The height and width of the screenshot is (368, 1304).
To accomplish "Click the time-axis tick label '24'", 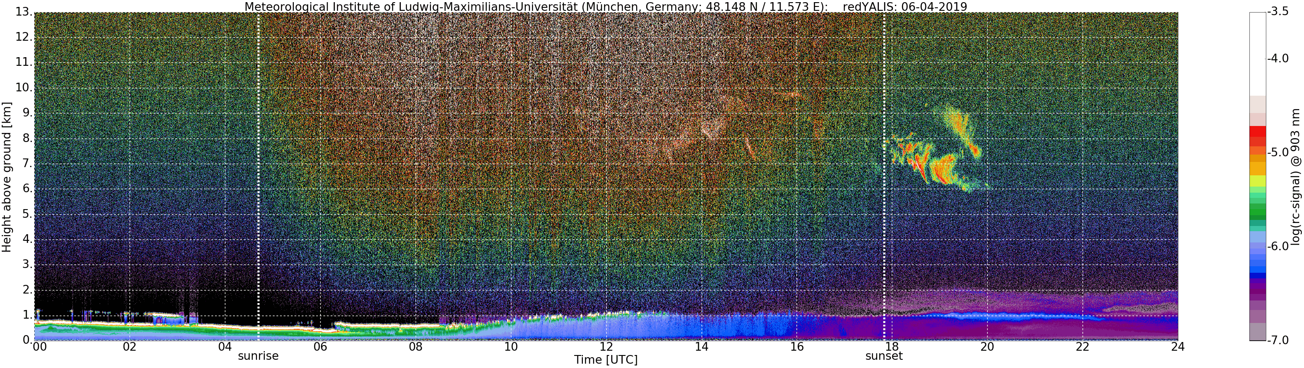I will click(1178, 347).
